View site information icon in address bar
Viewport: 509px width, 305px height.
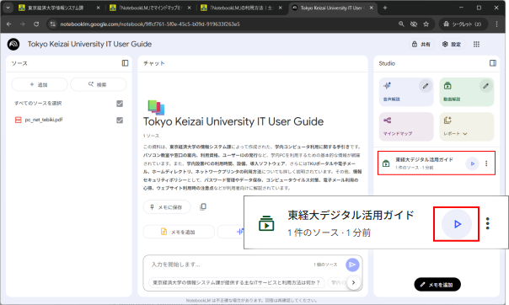point(53,24)
